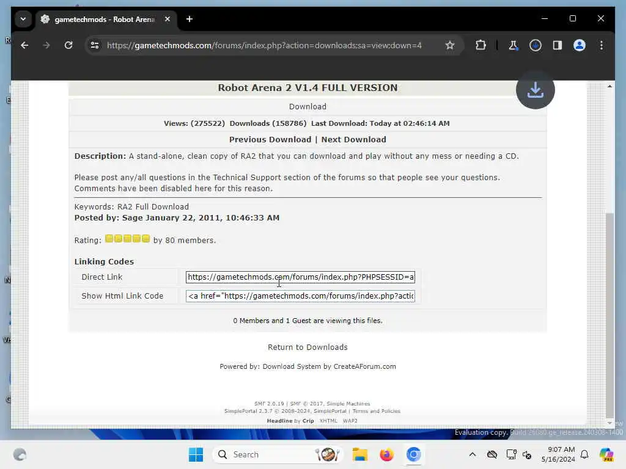Open a new tab with plus button
Image resolution: width=626 pixels, height=469 pixels.
point(190,19)
